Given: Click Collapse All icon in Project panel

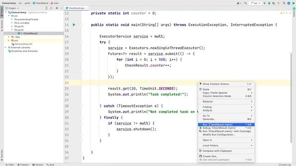Looking at the screenshot, I should (x=51, y=8).
